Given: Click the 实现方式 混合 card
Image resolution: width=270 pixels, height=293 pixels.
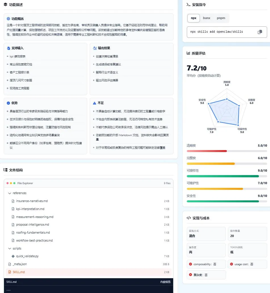Looking at the screenshot, I should (206, 234).
